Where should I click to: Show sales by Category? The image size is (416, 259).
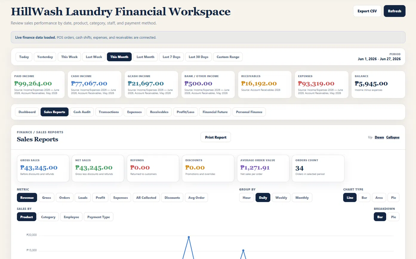point(48,217)
